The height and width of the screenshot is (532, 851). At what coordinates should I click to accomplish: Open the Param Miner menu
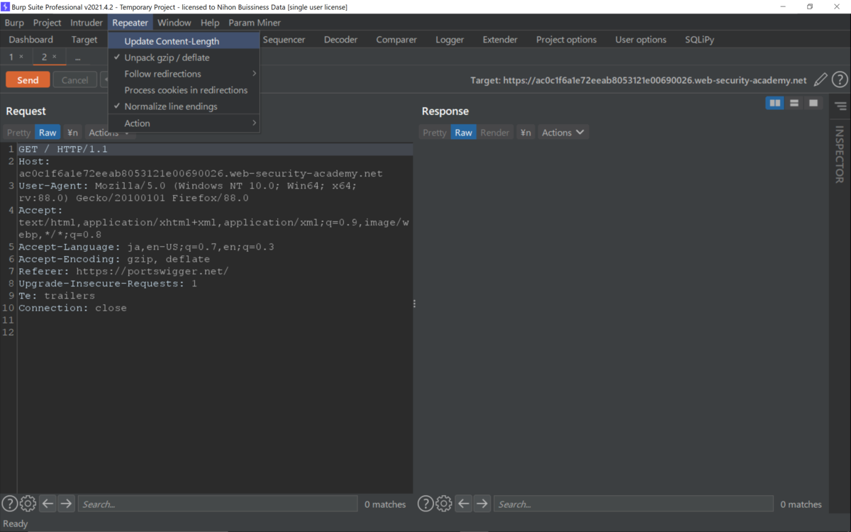point(255,23)
